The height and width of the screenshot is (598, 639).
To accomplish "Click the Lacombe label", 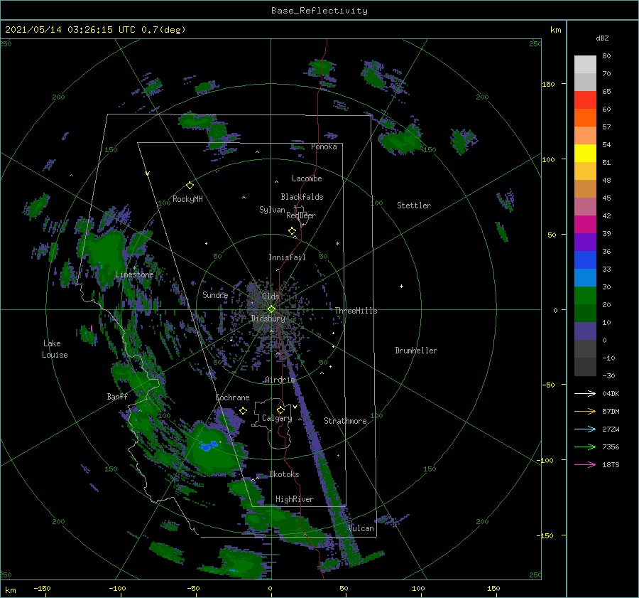I will [x=307, y=178].
